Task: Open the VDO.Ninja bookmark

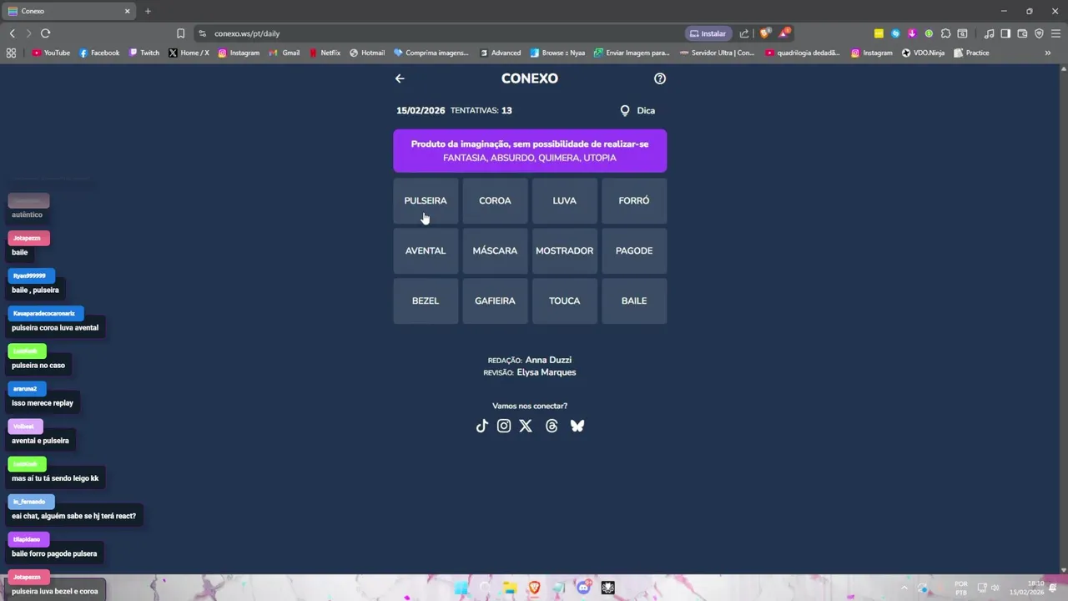Action: pyautogui.click(x=923, y=53)
